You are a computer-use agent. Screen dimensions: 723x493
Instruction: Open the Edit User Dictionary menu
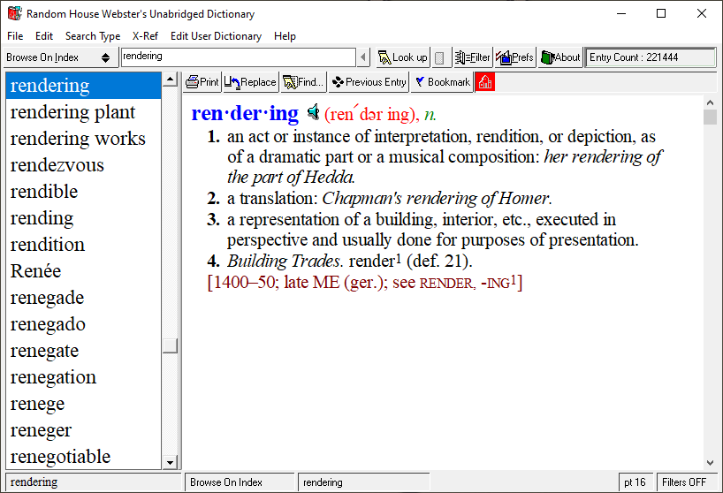pyautogui.click(x=216, y=36)
